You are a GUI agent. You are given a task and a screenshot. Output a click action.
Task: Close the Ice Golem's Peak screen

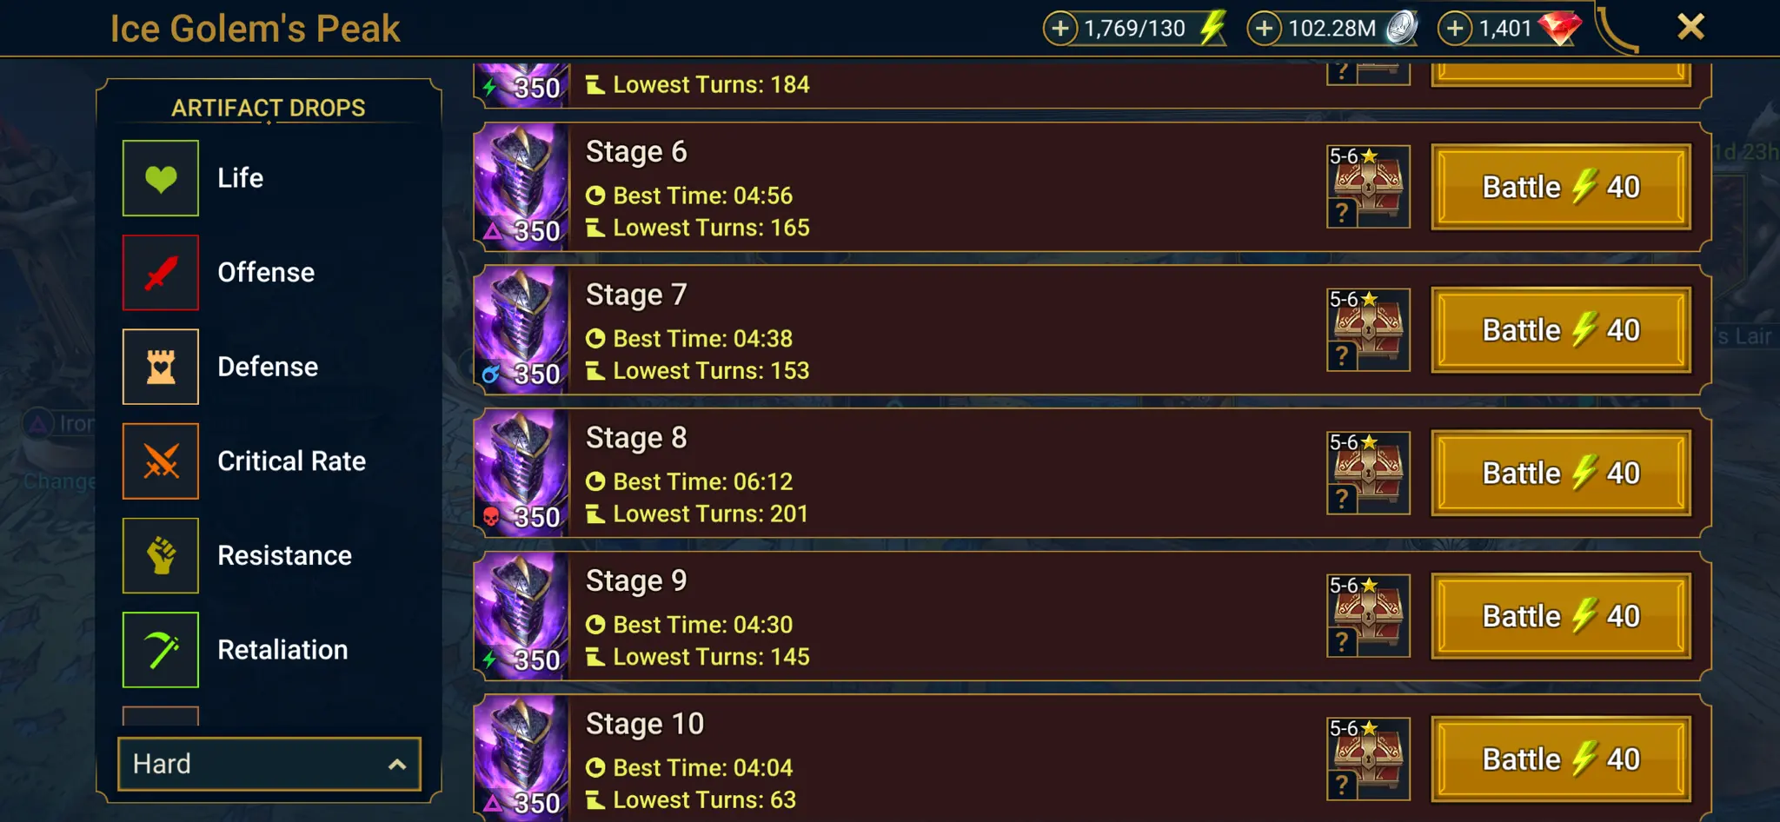pos(1690,27)
